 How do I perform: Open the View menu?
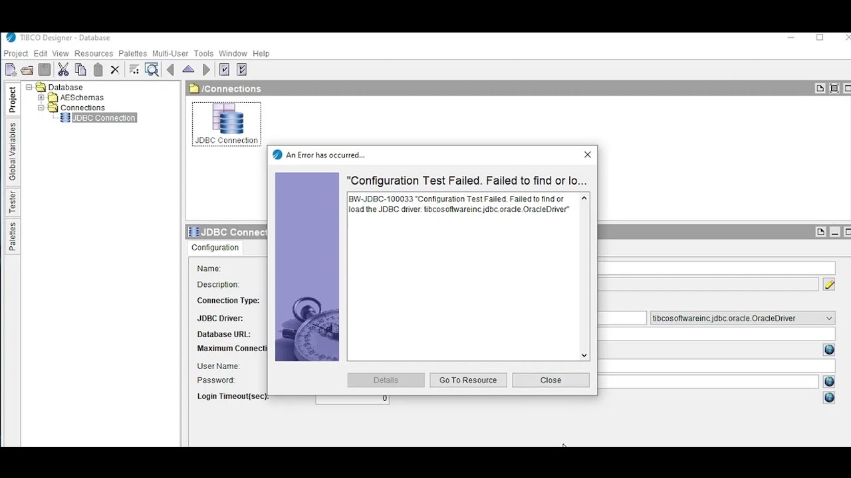[61, 53]
